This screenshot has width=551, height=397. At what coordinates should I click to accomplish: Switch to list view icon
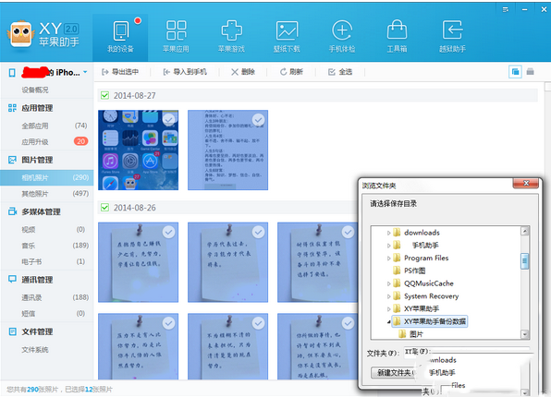coord(531,72)
